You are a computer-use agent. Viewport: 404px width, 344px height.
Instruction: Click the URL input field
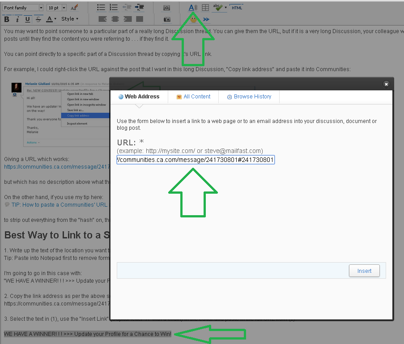click(196, 160)
